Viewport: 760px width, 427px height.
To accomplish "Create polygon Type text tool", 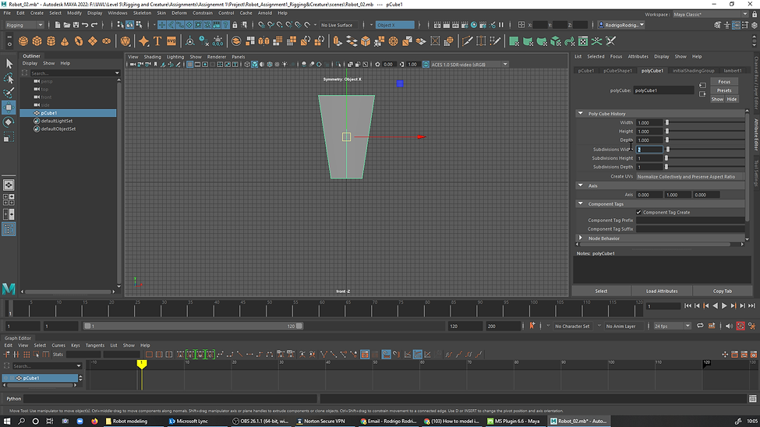I will point(157,41).
